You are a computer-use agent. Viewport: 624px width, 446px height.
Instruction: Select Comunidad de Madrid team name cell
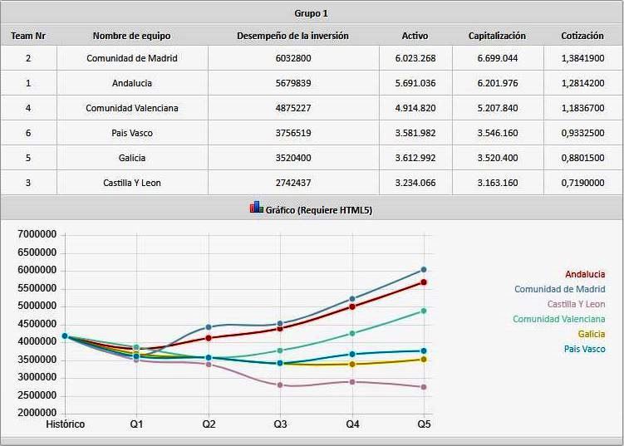click(132, 58)
